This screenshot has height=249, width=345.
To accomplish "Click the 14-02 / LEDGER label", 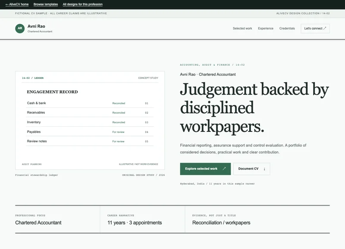I will click(33, 78).
